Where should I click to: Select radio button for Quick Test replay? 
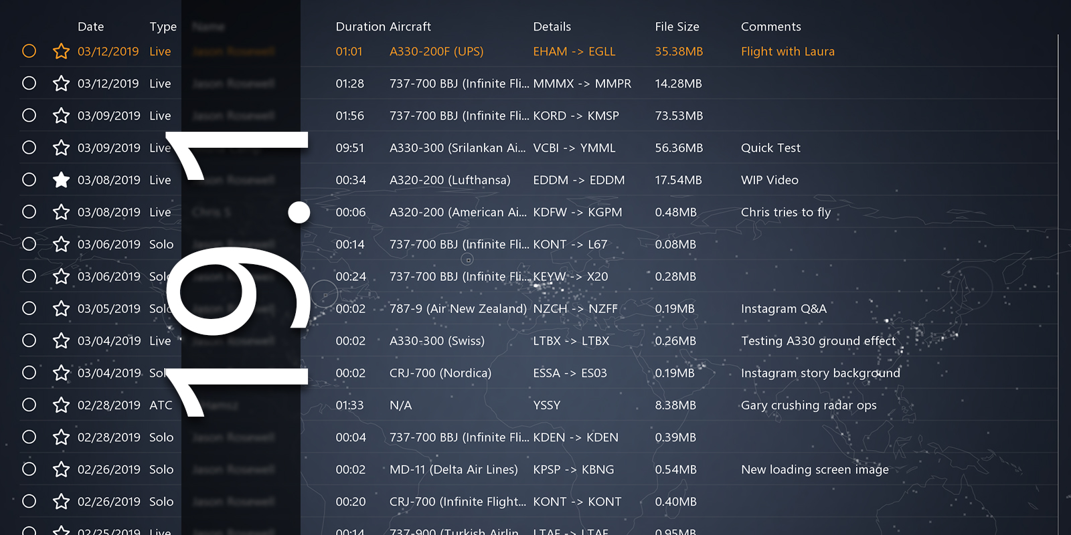click(29, 147)
